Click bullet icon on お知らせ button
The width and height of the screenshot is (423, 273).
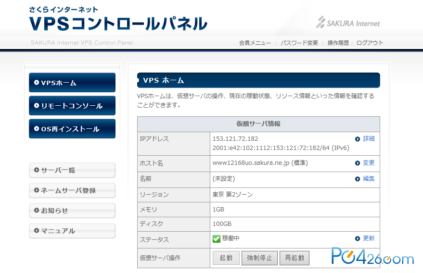(37, 211)
